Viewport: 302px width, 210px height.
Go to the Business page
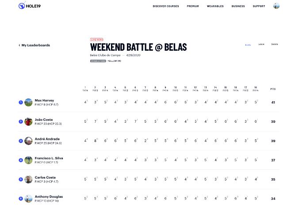point(238,6)
